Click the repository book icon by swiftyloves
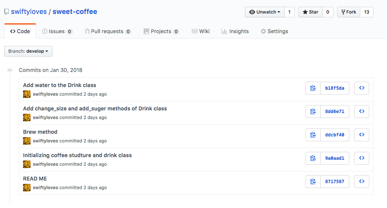 click(x=6, y=12)
